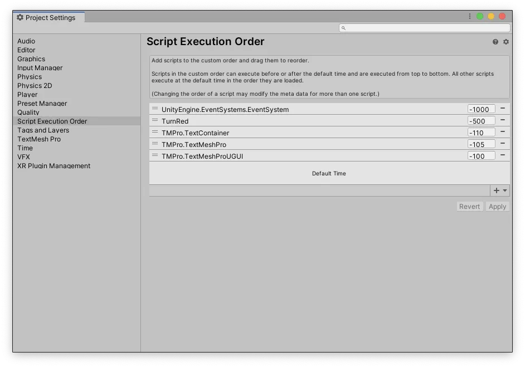Click the search field's magnifier icon
The width and height of the screenshot is (525, 367).
point(344,28)
